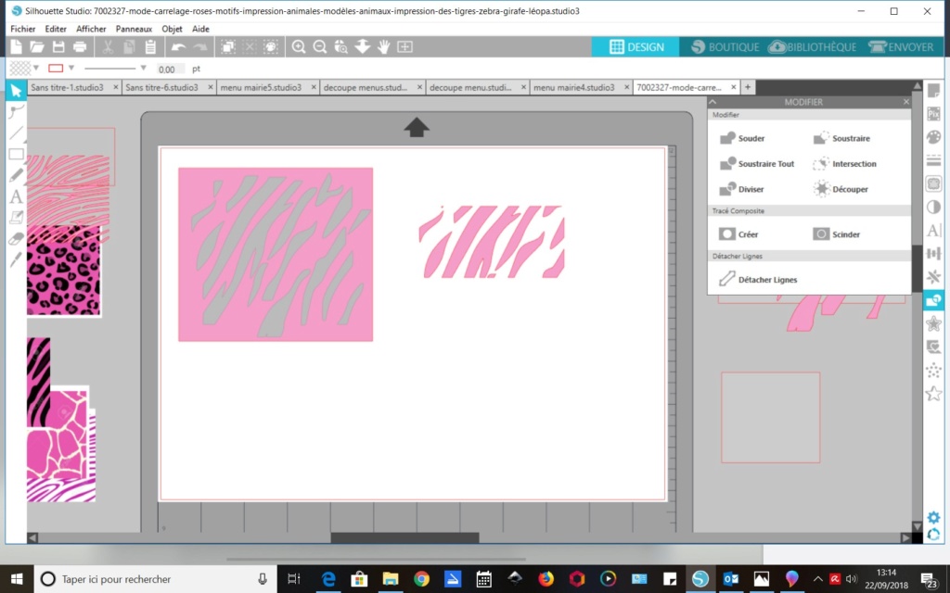Click the horizontal scrollbar thumb

(404, 537)
